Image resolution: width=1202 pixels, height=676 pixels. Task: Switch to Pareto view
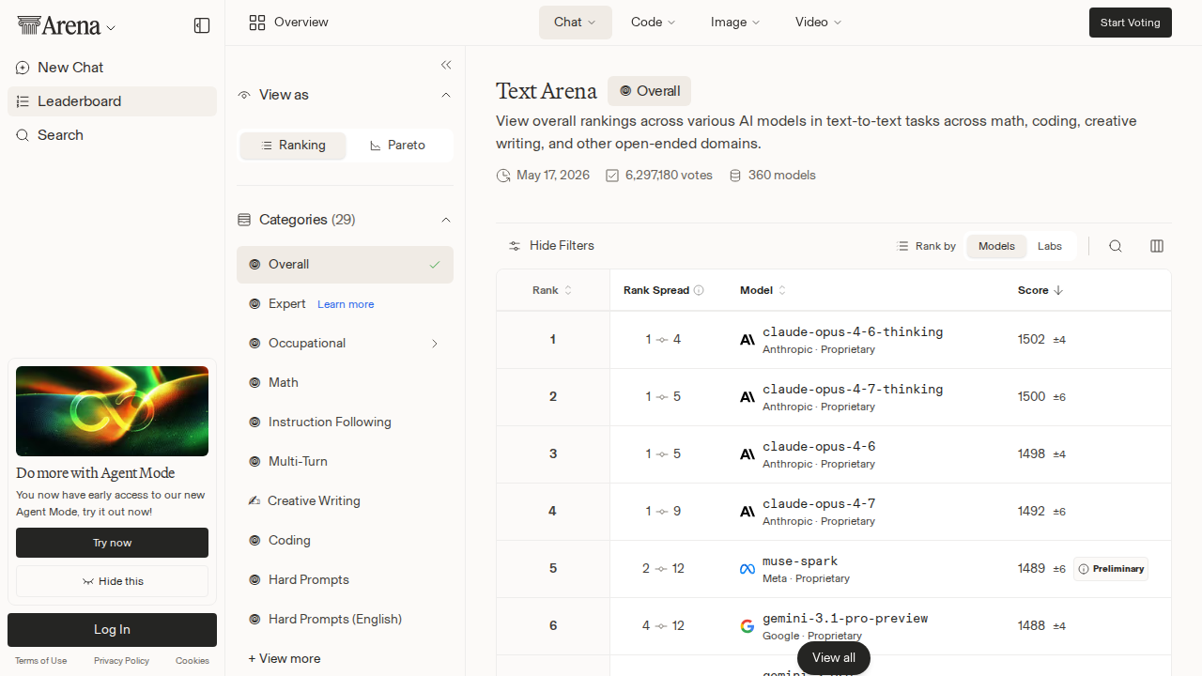click(398, 146)
